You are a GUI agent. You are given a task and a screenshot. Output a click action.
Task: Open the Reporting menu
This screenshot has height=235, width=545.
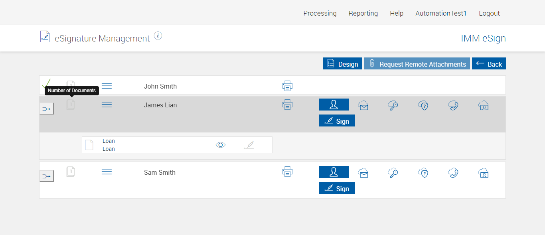(x=363, y=13)
